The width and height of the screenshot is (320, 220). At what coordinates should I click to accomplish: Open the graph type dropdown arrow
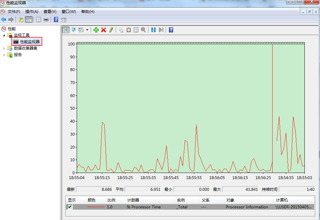(x=87, y=30)
